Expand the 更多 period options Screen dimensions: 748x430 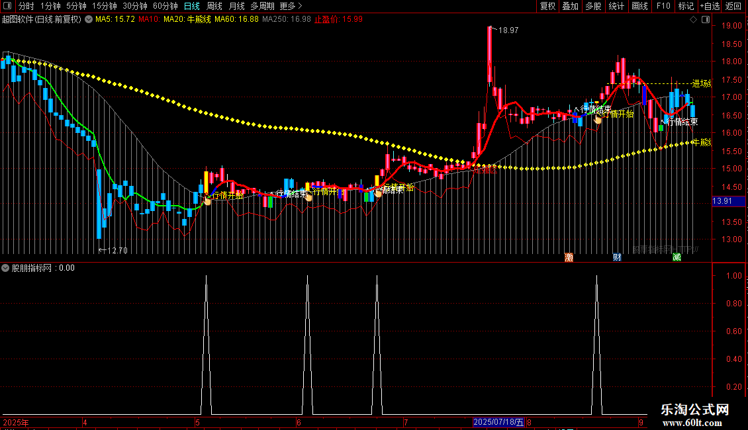click(291, 6)
